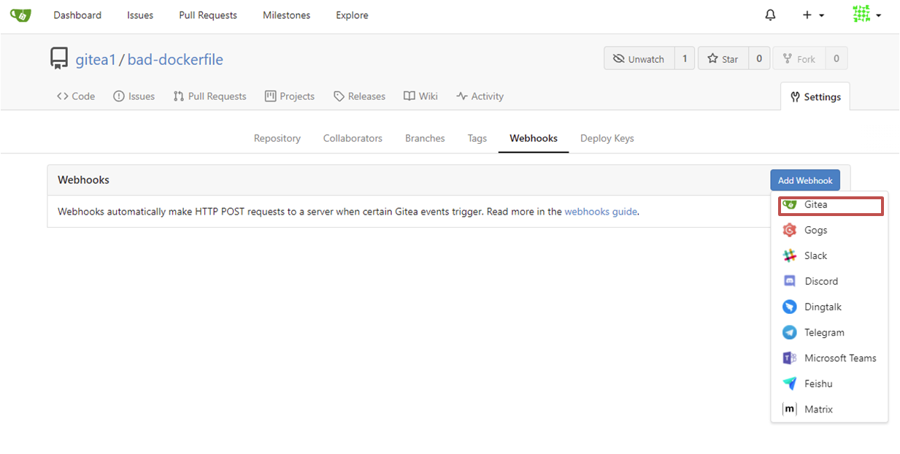Open the notifications bell icon
This screenshot has height=454, width=900.
770,15
